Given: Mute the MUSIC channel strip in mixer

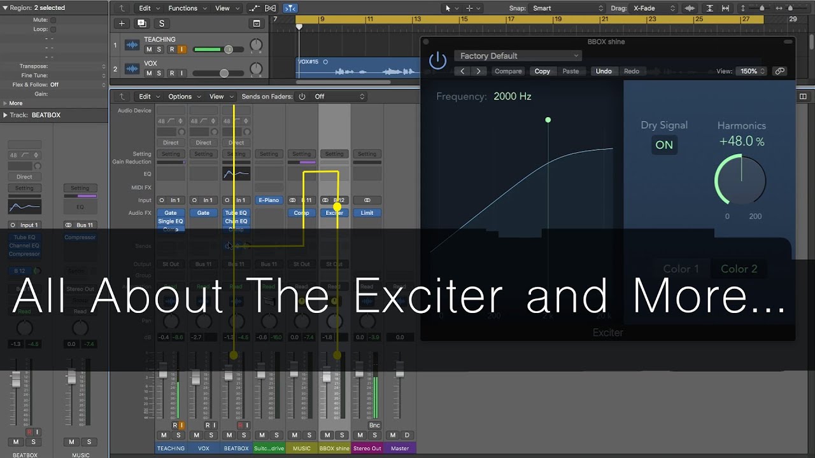Looking at the screenshot, I should (x=295, y=435).
